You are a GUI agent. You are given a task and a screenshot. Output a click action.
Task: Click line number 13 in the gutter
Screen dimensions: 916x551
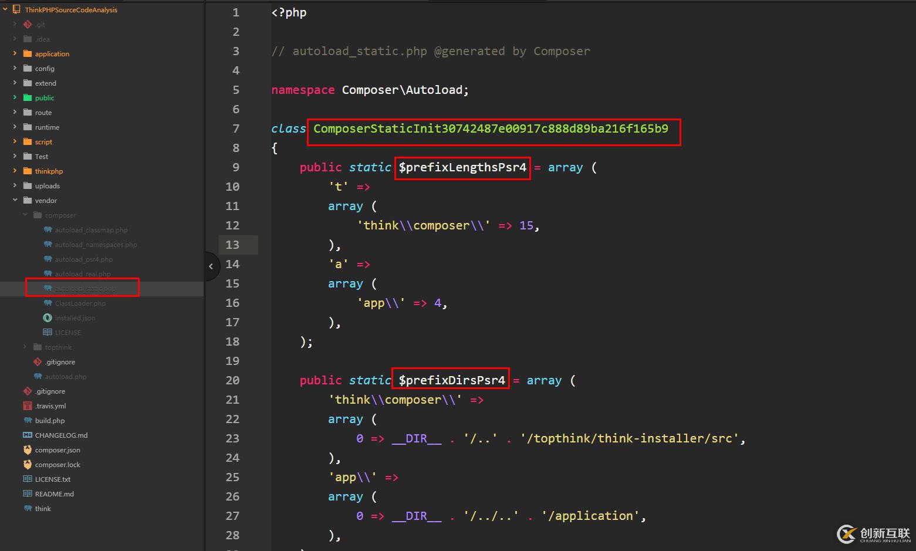coord(232,245)
